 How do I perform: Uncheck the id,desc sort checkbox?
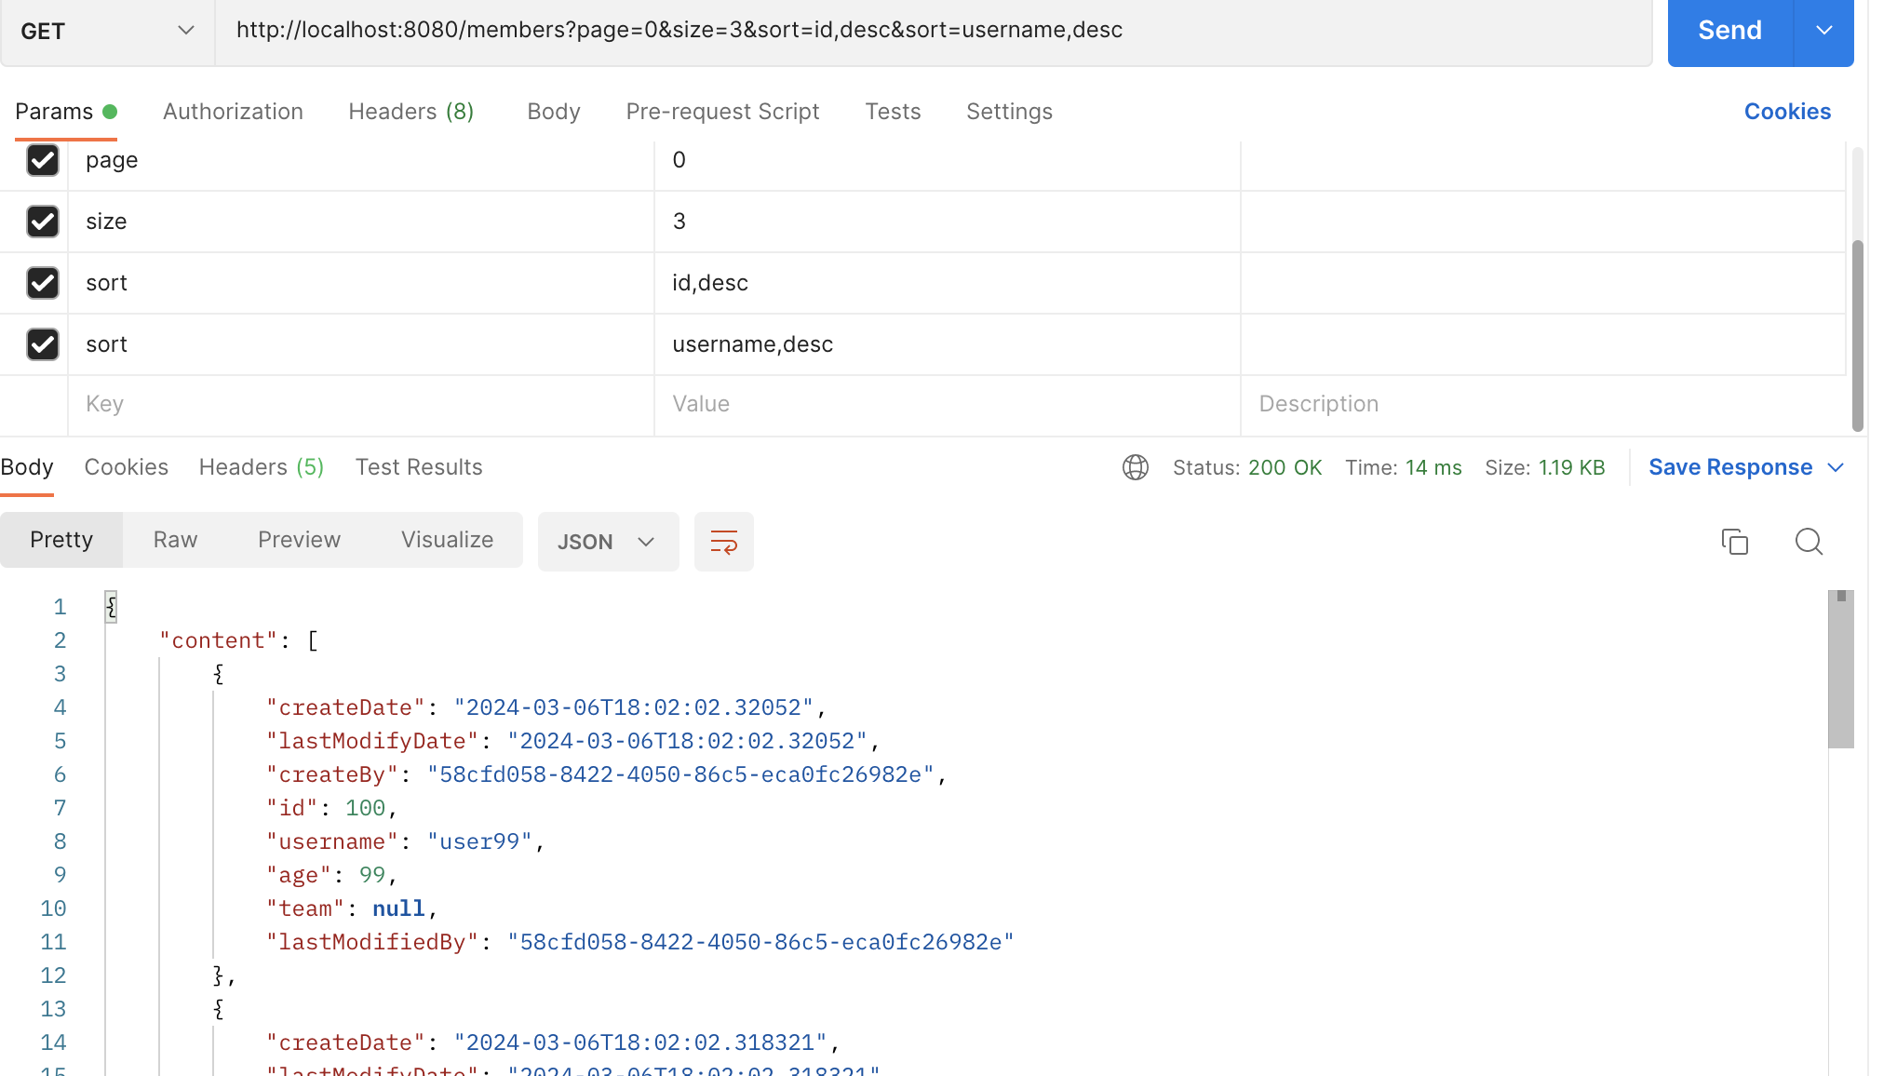coord(43,283)
